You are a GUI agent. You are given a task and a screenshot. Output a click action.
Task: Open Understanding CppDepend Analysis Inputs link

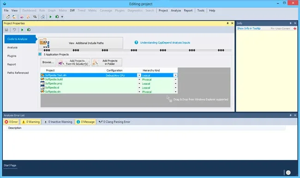[x=165, y=42]
